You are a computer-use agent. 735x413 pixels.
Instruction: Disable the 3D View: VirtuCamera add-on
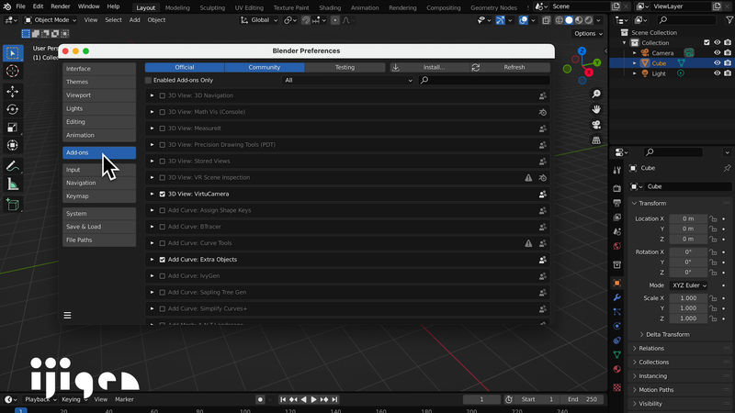coord(163,194)
